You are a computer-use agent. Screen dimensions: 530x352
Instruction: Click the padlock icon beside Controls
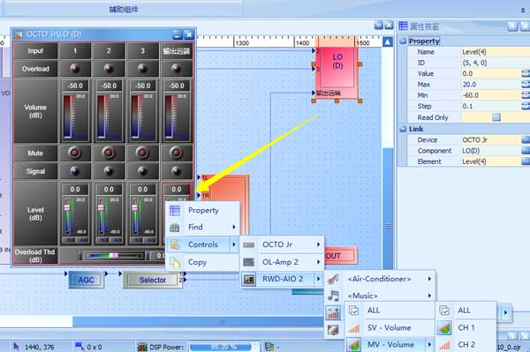pos(174,244)
